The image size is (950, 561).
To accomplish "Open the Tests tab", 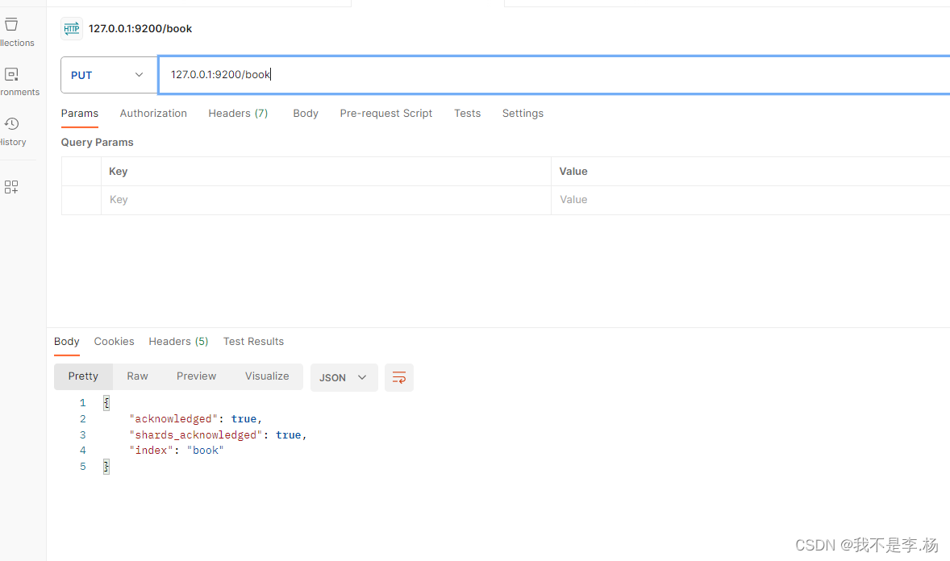I will (467, 114).
